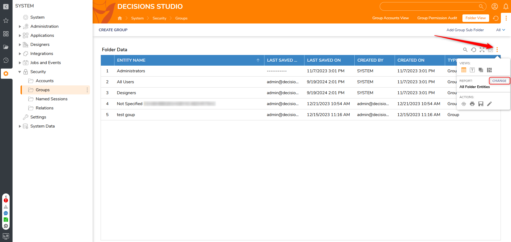This screenshot has height=242, width=511.
Task: Open the green document log icon
Action: 6,220
